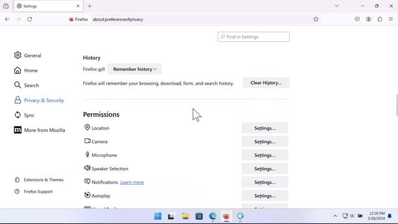Select Privacy & Security category
398x224 pixels.
pos(39,100)
